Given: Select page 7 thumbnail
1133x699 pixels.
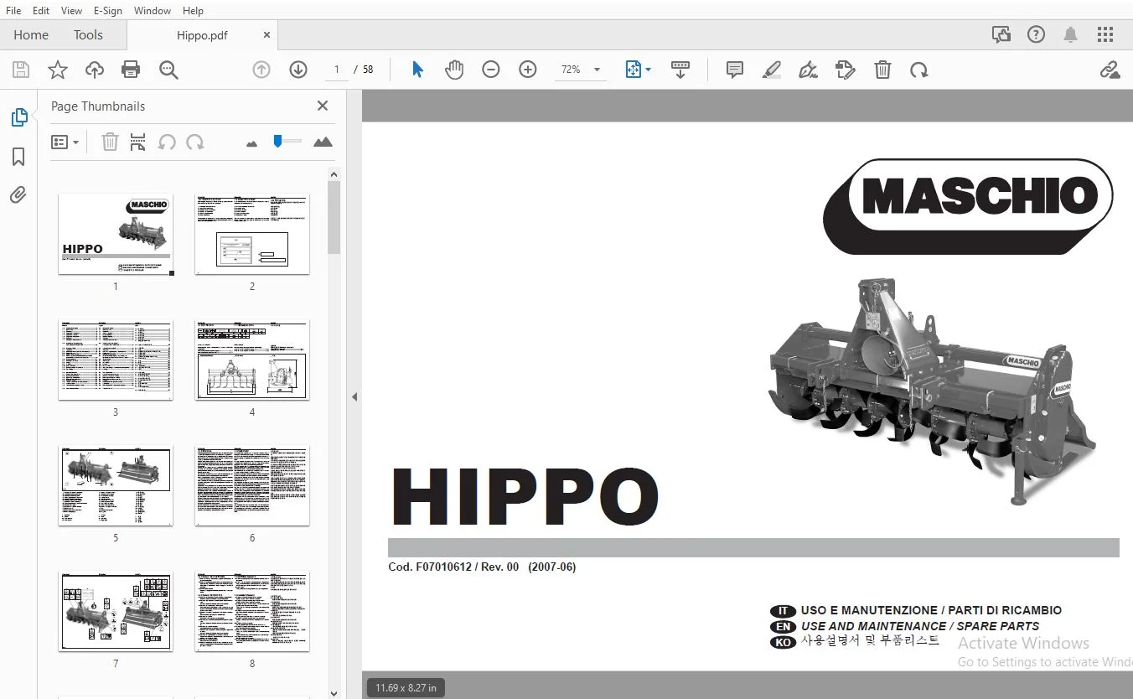Looking at the screenshot, I should click(x=116, y=611).
